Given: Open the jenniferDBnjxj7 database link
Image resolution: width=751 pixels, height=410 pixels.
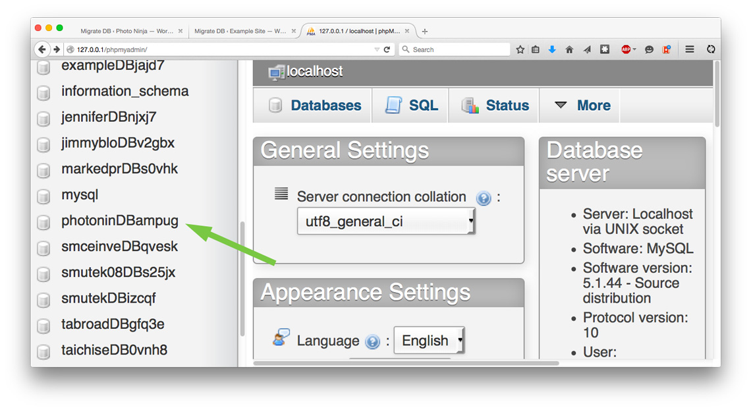Looking at the screenshot, I should click(x=109, y=117).
